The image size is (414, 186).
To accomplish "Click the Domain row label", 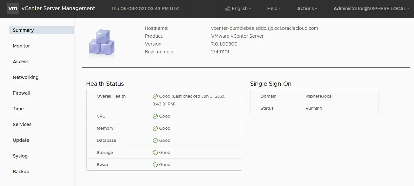I will 268,96.
